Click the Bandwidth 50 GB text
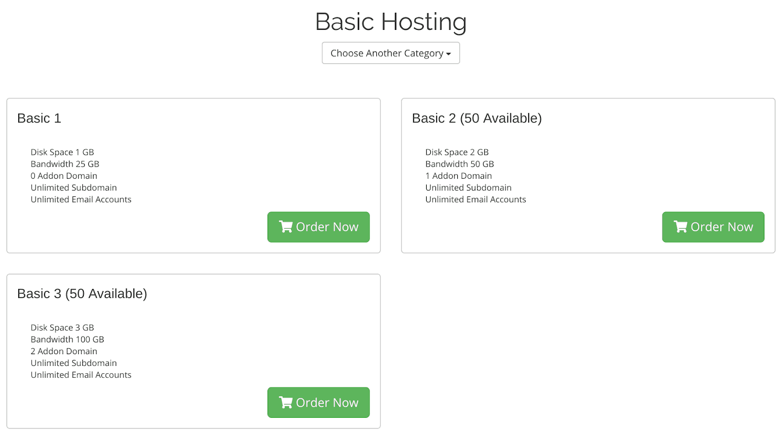The height and width of the screenshot is (436, 784). pos(460,164)
